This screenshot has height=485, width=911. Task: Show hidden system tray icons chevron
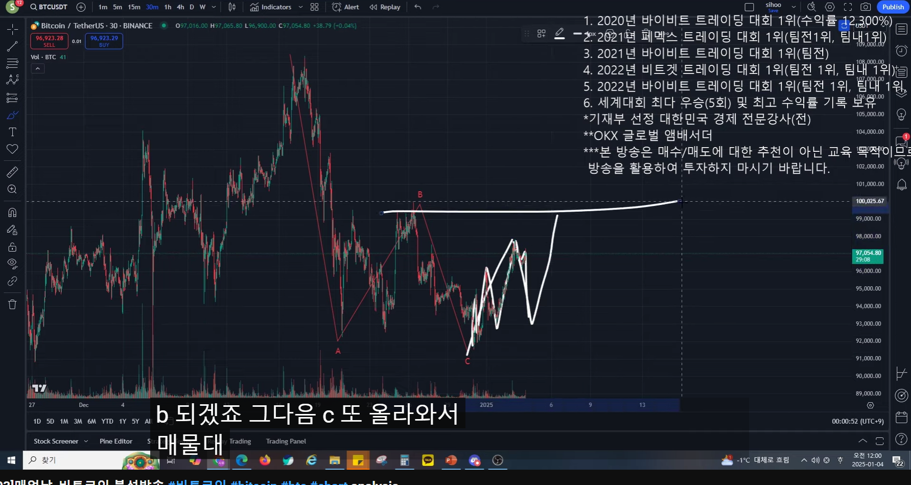pos(804,460)
